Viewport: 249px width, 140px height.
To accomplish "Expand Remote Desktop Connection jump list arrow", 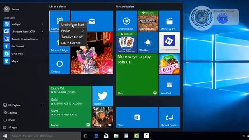I will tap(42, 39).
